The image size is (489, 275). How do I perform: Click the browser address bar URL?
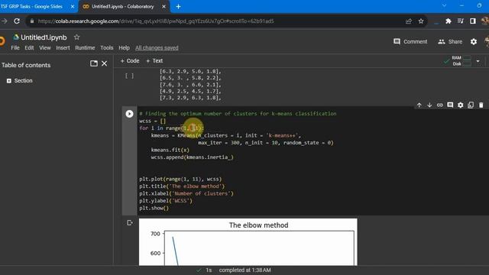point(156,21)
